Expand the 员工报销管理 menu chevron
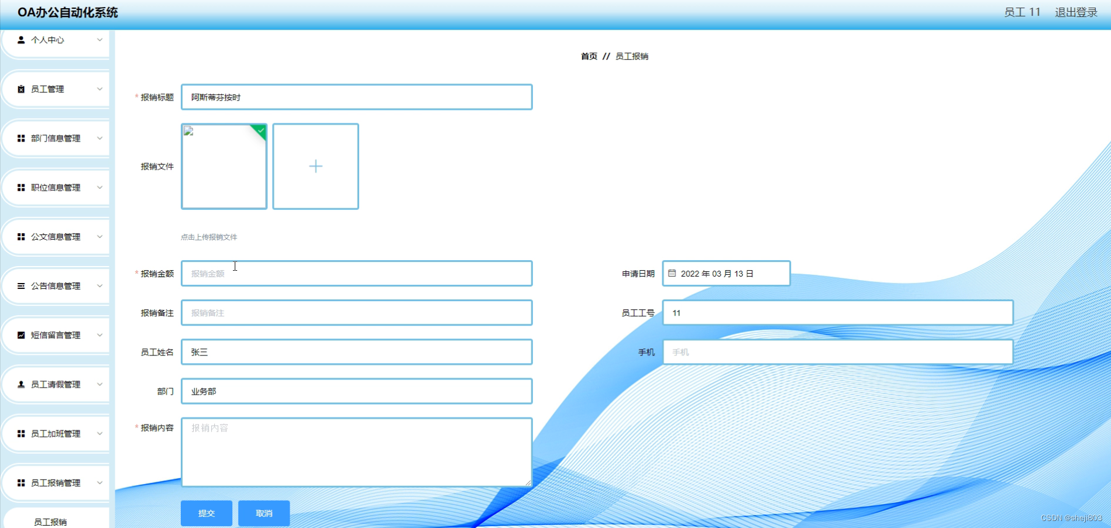1111x528 pixels. 100,482
